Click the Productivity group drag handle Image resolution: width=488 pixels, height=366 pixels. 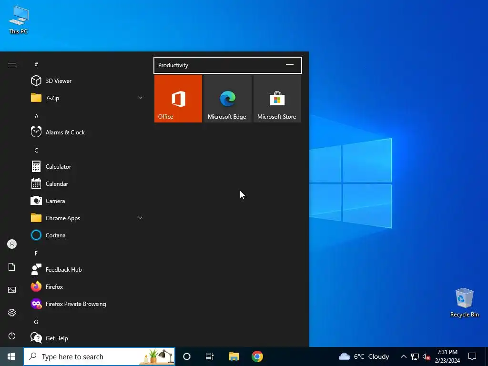point(290,65)
